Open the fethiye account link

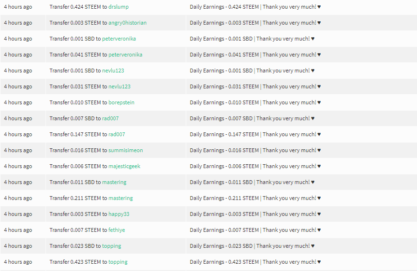tap(117, 230)
